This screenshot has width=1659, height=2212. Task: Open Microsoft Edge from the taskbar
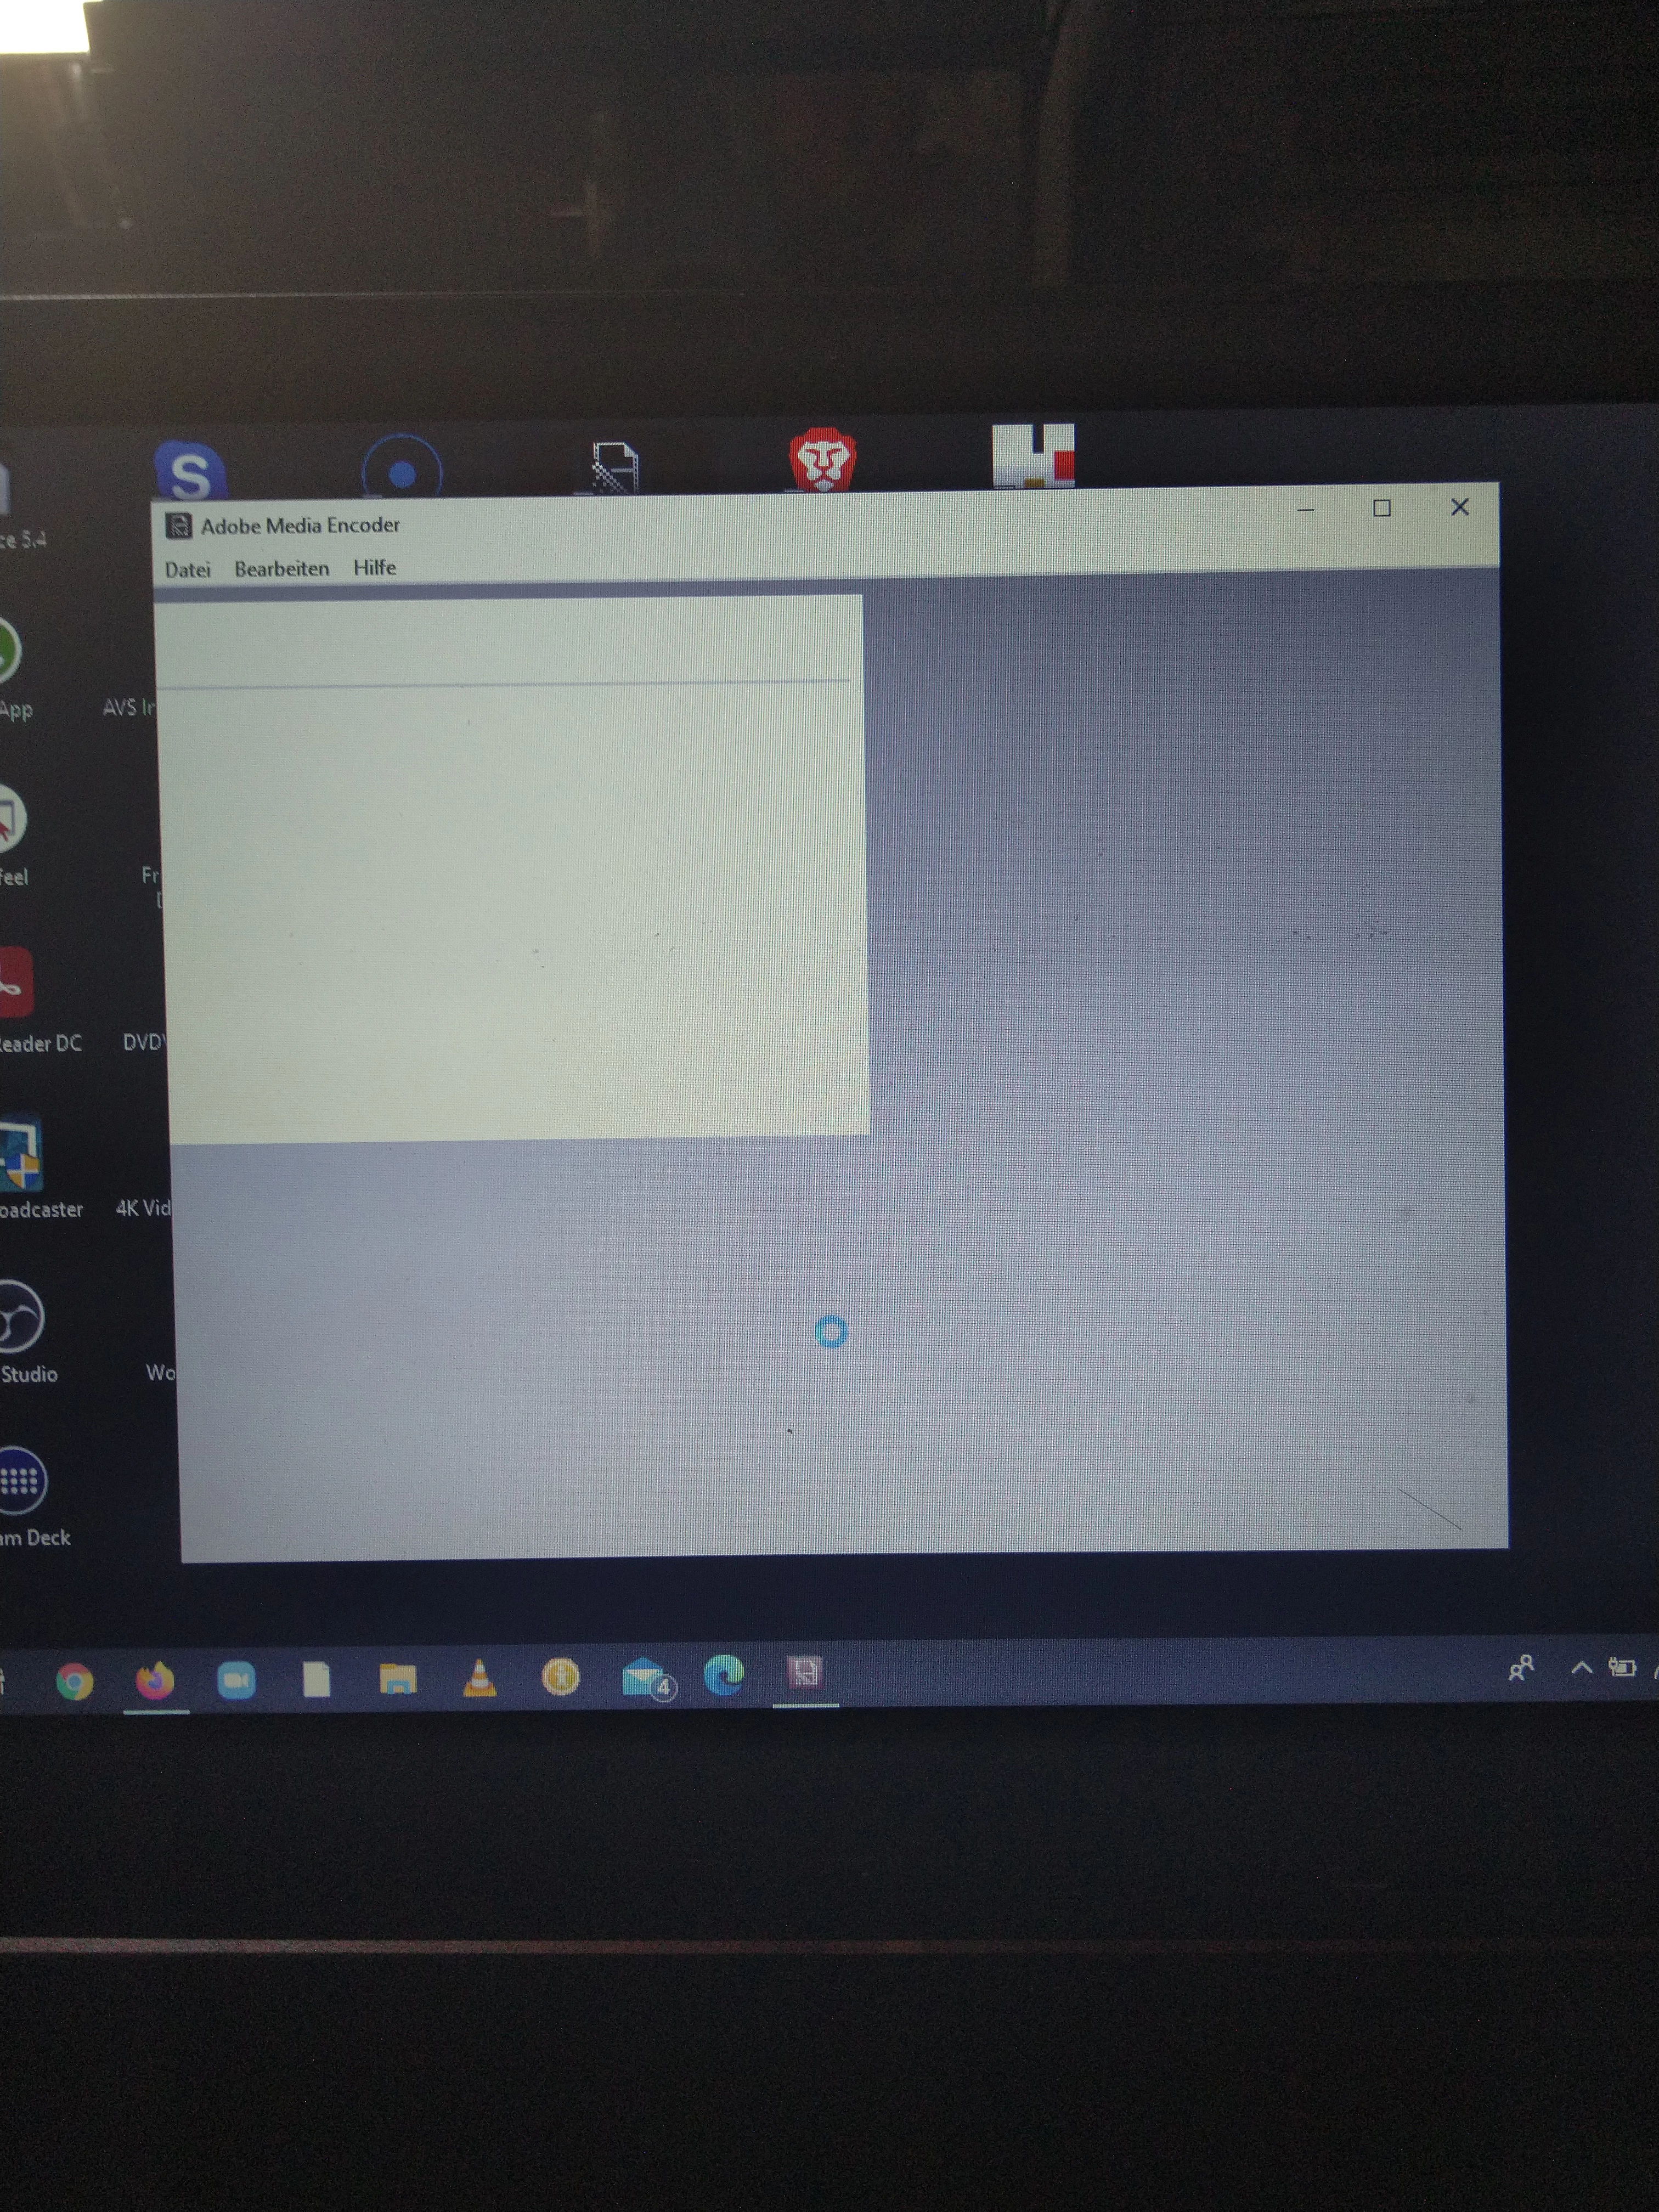(723, 1675)
